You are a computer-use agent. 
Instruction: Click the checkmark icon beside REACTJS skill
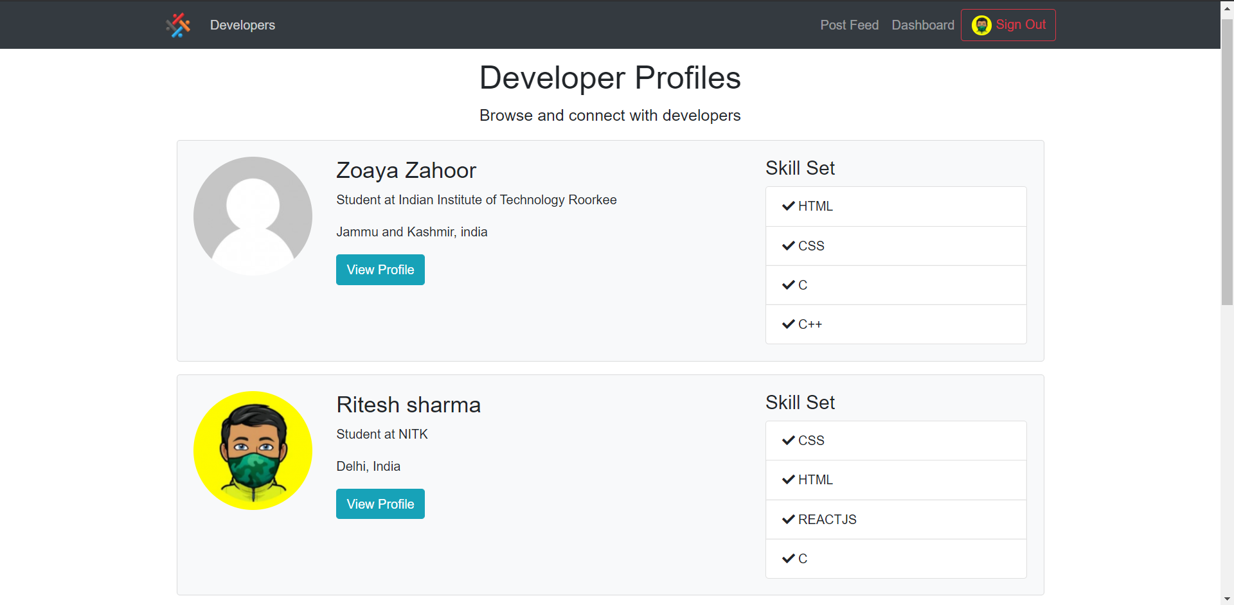(x=788, y=519)
